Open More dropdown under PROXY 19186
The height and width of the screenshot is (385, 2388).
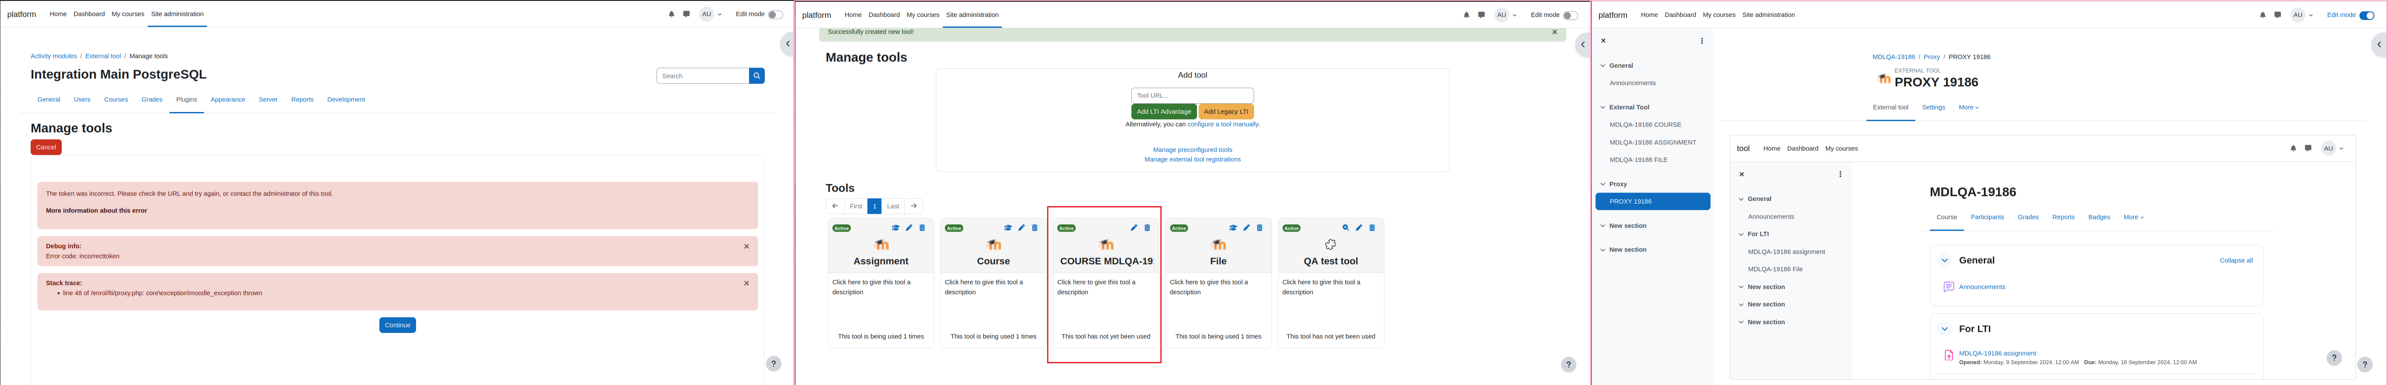coord(1969,108)
